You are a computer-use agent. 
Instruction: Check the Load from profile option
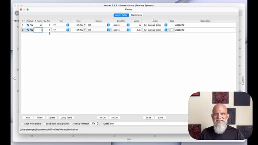point(23,124)
